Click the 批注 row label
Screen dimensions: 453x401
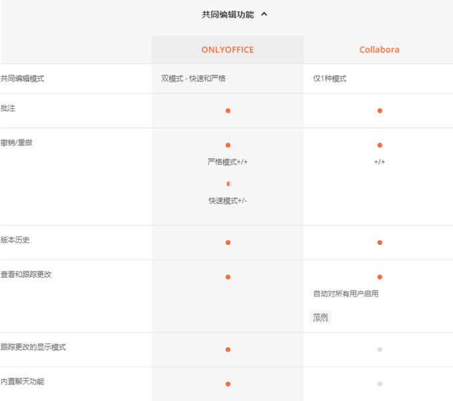click(8, 109)
